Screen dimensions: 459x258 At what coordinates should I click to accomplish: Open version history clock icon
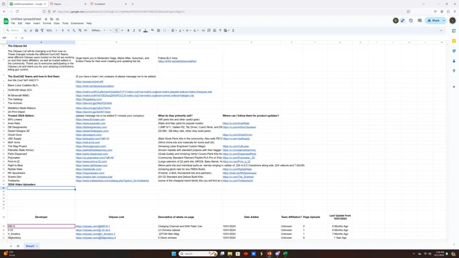(411, 20)
